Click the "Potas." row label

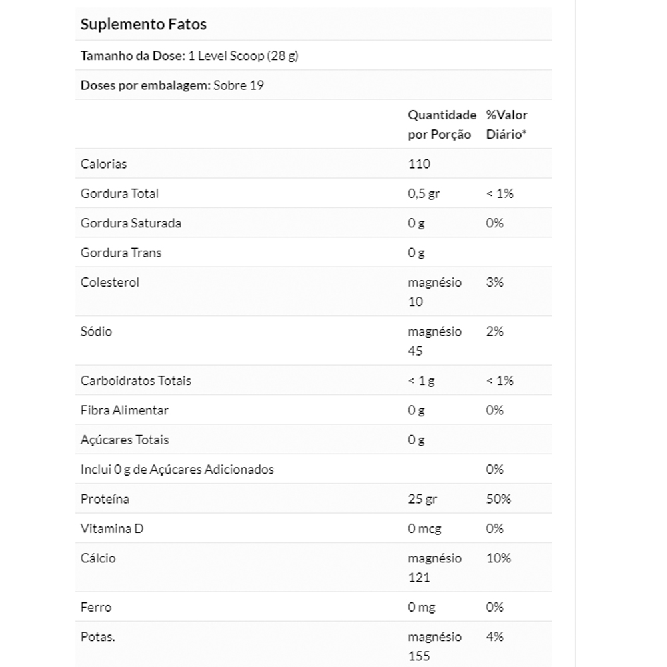(97, 637)
